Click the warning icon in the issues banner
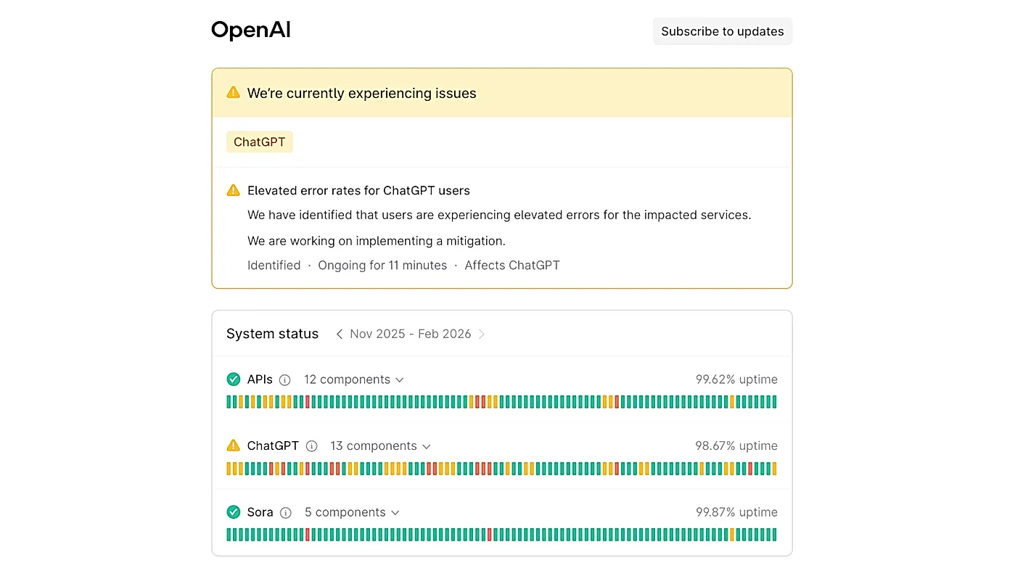 pyautogui.click(x=233, y=92)
